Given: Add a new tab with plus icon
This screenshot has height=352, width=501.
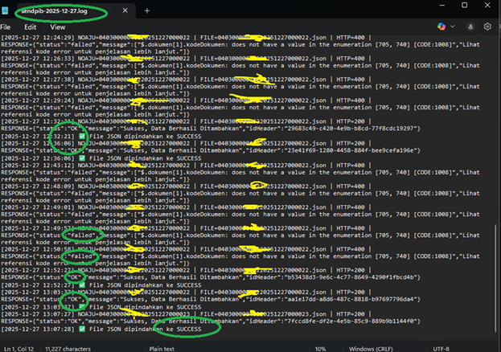Looking at the screenshot, I should coord(147,11).
